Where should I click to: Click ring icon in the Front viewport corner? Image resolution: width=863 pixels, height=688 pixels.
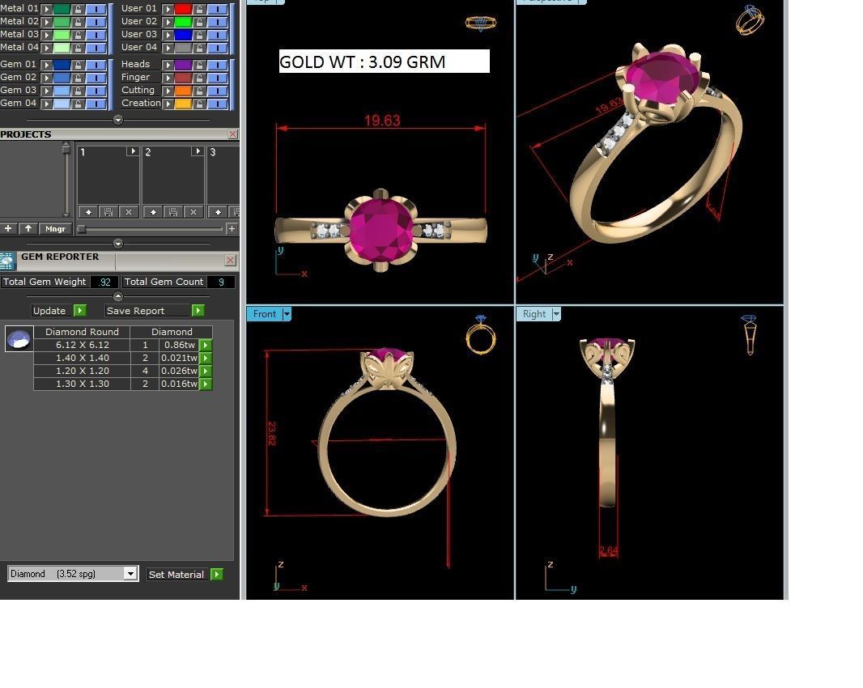(x=481, y=334)
